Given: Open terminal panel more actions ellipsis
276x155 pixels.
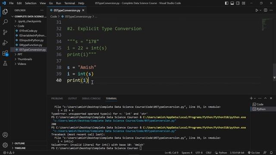Looking at the screenshot, I should [260, 98].
